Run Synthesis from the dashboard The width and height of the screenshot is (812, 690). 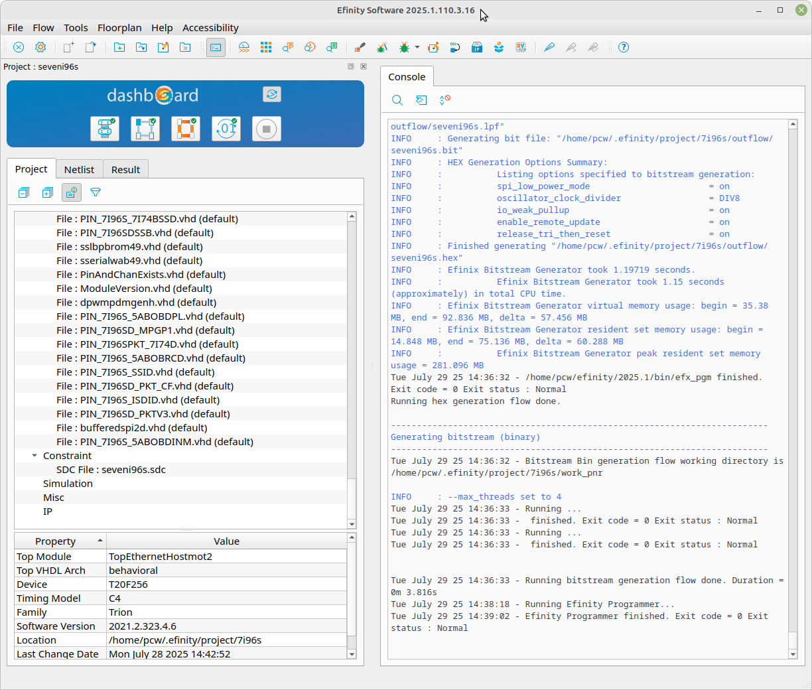pyautogui.click(x=105, y=129)
